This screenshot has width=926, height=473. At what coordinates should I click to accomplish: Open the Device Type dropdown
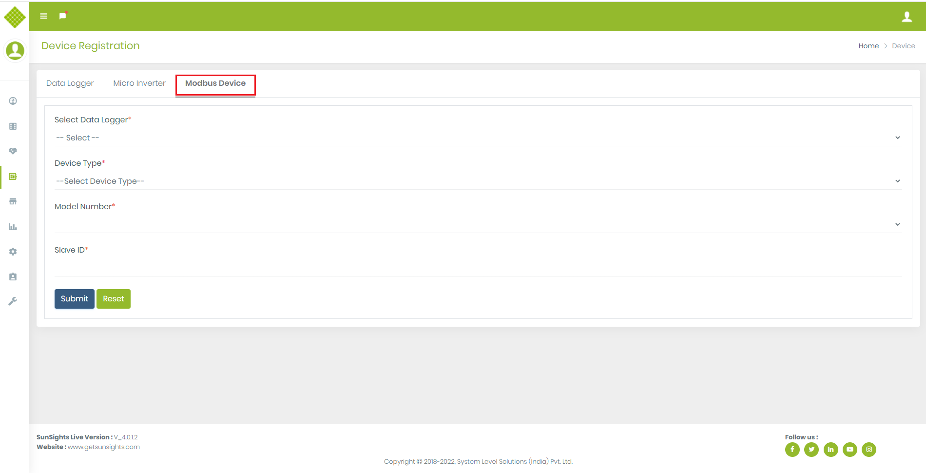click(x=478, y=181)
